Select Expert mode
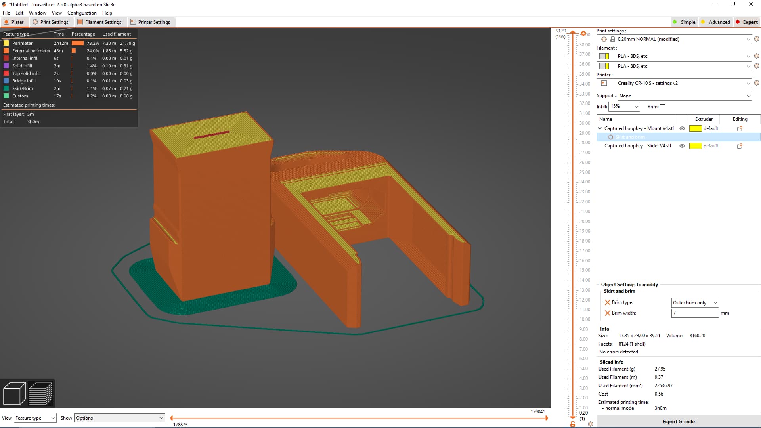761x428 pixels. (x=747, y=22)
